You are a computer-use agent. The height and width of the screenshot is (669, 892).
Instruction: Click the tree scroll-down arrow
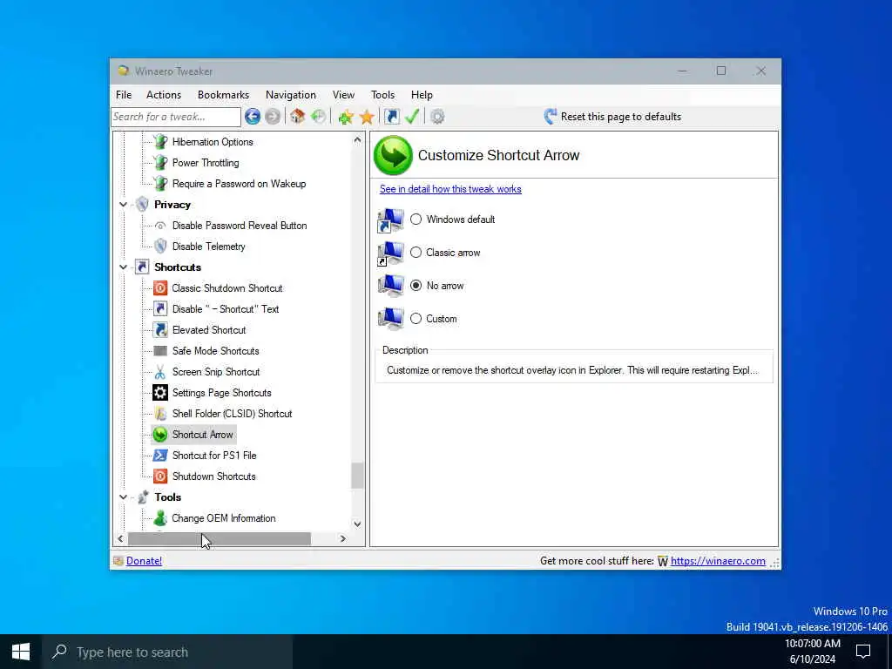click(x=357, y=524)
